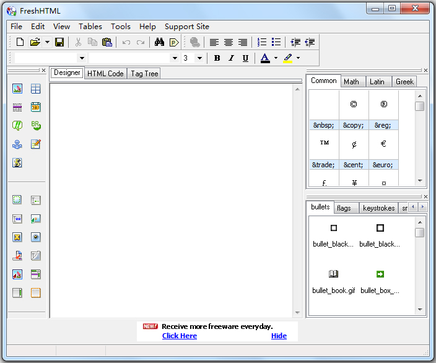This screenshot has height=363, width=436.
Task: Click the Save floppy disk icon
Action: coord(59,42)
